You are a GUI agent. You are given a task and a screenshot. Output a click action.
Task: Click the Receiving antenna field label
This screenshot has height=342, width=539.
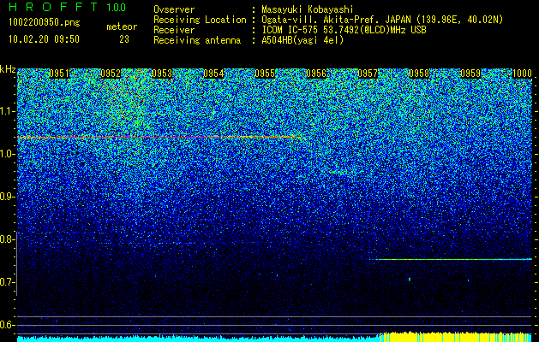(x=197, y=40)
